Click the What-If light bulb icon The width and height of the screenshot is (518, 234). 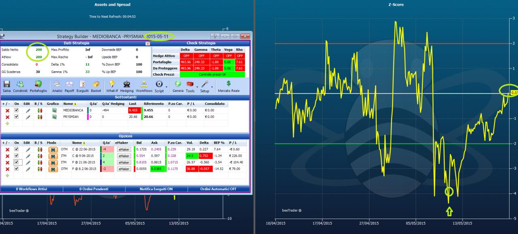(112, 84)
